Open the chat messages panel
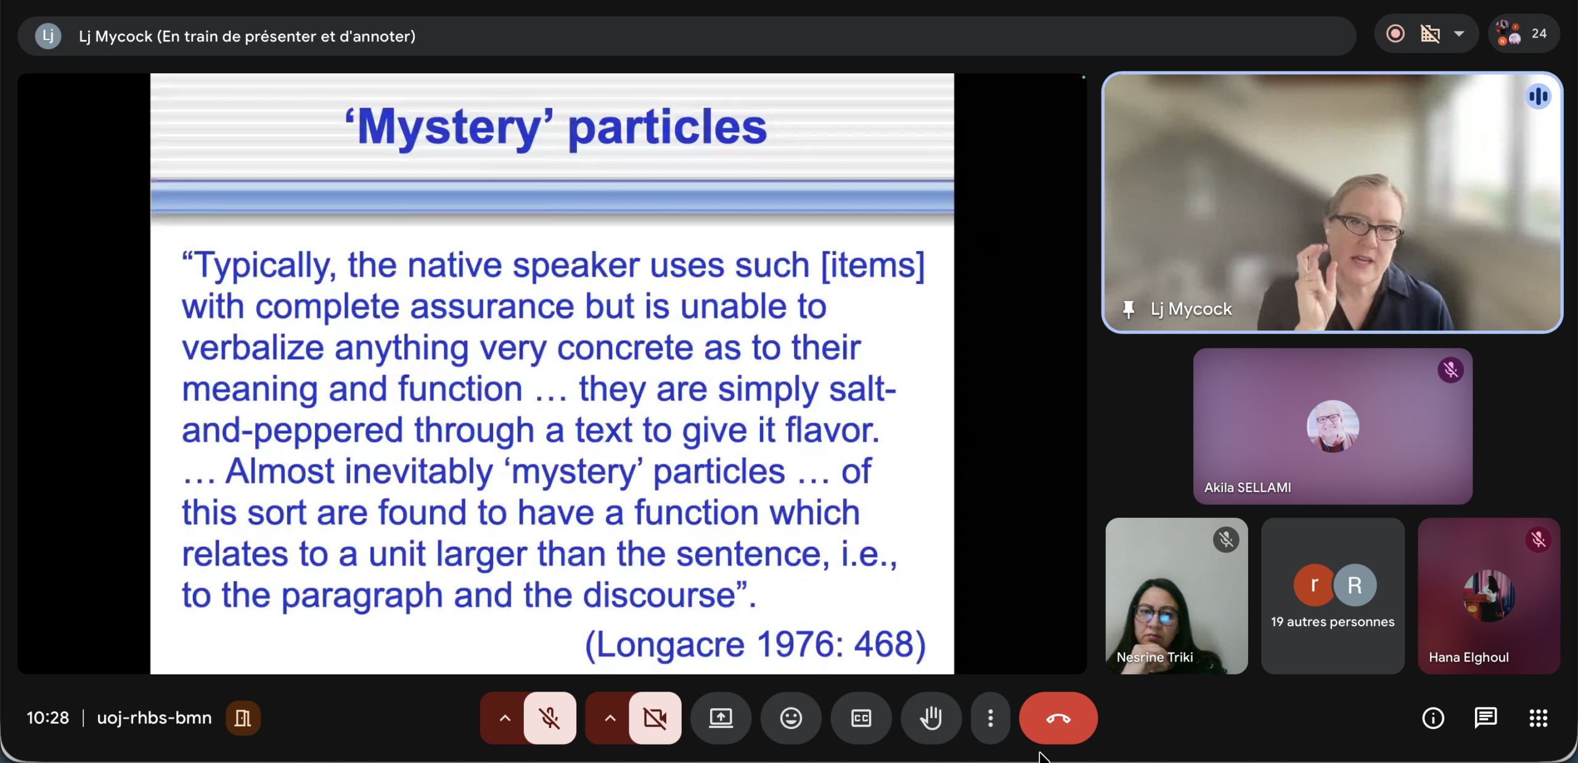The width and height of the screenshot is (1578, 763). (x=1486, y=718)
